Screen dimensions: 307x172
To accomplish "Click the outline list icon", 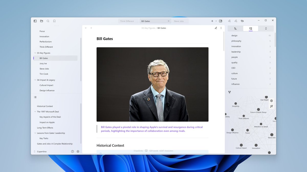I will 35,97.
